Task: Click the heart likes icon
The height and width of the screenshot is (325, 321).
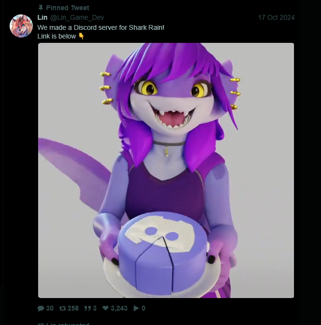Action: coord(106,308)
